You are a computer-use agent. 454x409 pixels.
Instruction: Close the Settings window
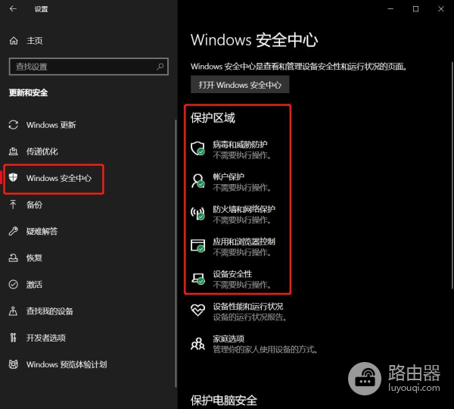click(x=441, y=9)
